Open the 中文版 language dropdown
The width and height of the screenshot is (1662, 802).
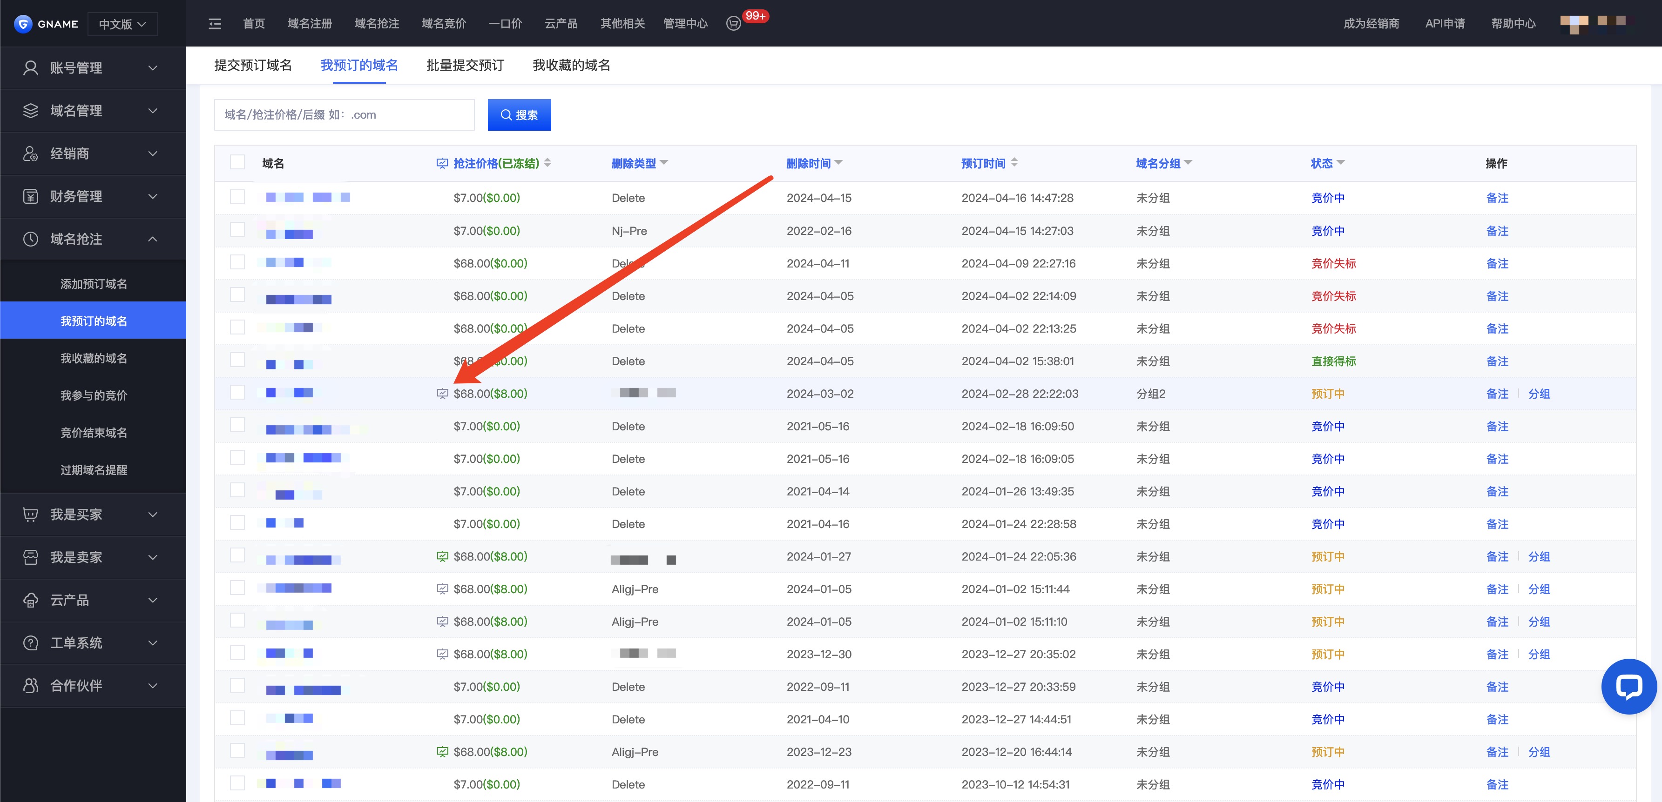(122, 24)
